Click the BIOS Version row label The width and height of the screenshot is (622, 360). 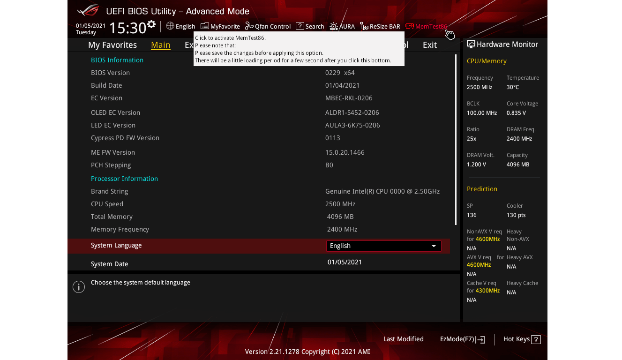111,73
